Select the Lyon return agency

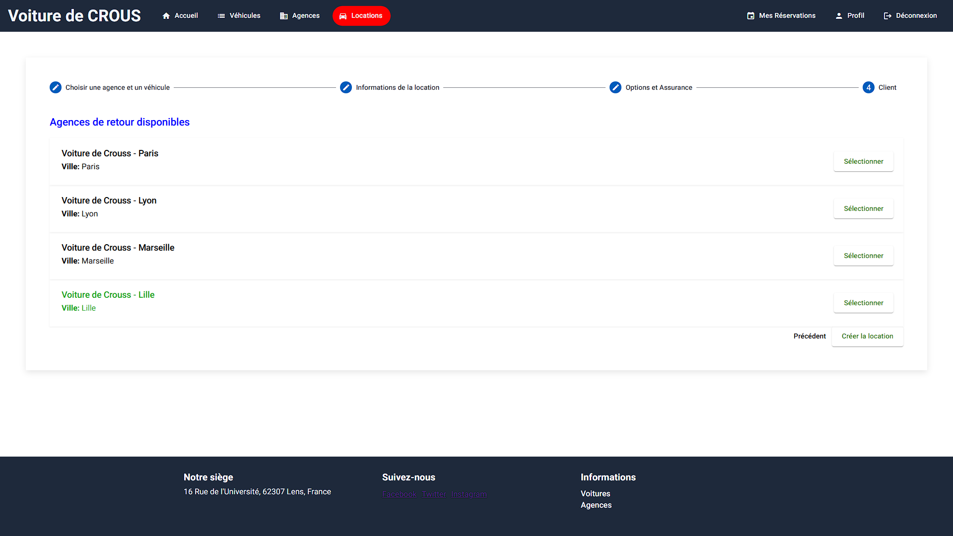[x=863, y=208]
